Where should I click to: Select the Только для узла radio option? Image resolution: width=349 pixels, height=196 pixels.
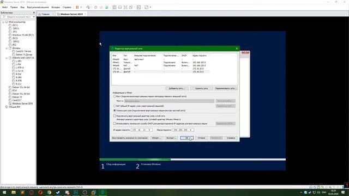115,111
